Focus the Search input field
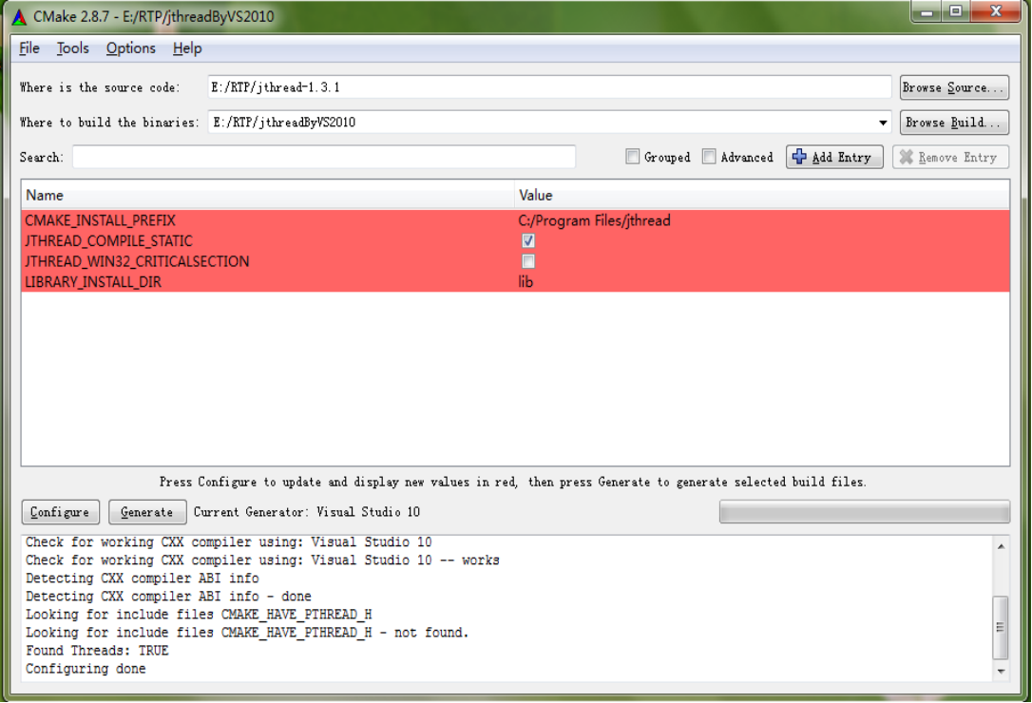The height and width of the screenshot is (703, 1032). 324,157
